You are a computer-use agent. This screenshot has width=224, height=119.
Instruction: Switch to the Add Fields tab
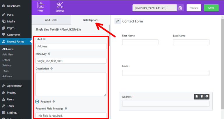pyautogui.click(x=51, y=20)
